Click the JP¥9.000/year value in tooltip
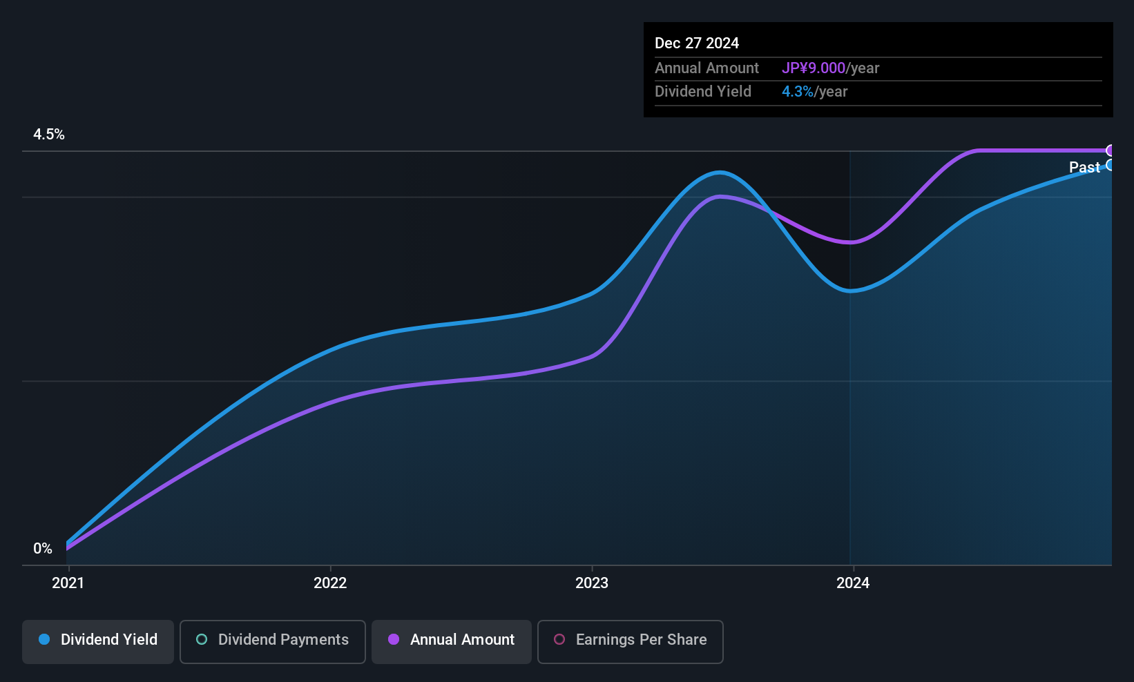 point(831,68)
